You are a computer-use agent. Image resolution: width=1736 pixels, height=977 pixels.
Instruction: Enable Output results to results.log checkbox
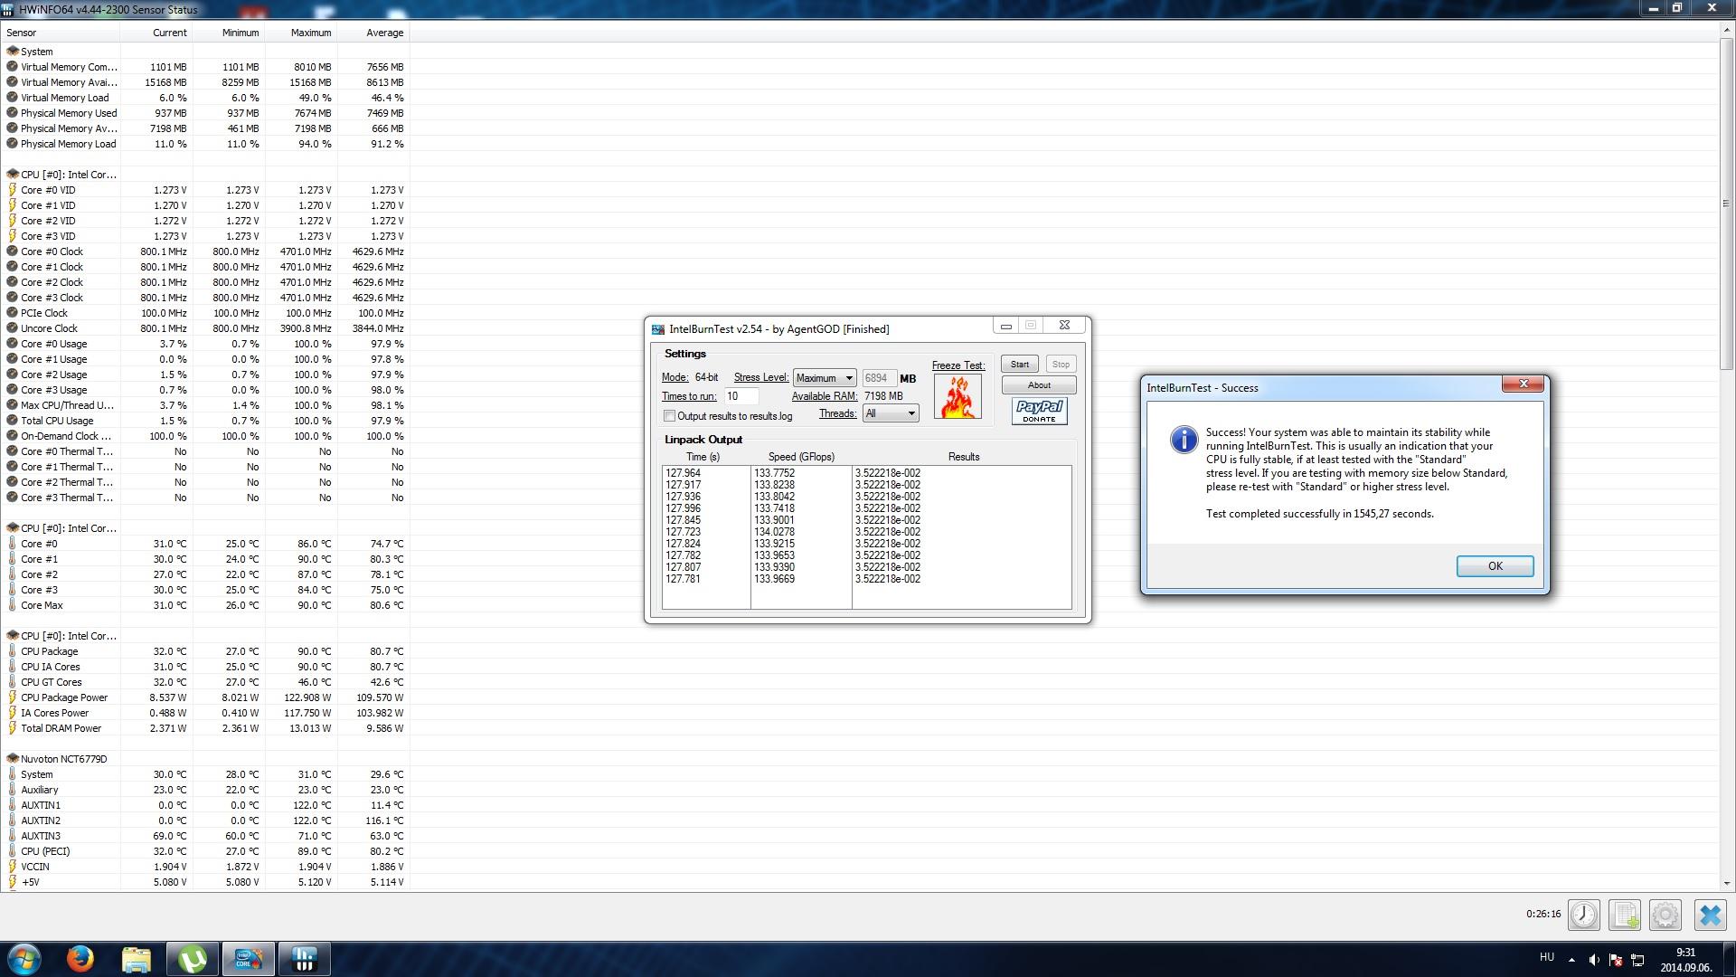tap(670, 416)
